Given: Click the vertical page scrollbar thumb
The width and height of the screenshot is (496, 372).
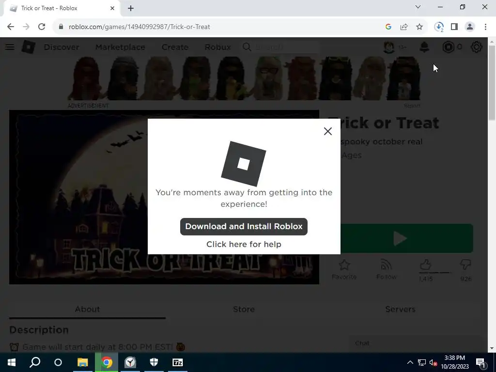Looking at the screenshot, I should [492, 83].
